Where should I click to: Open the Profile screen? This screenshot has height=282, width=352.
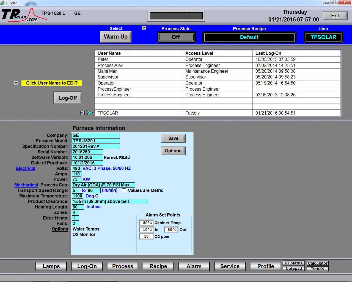click(x=266, y=266)
